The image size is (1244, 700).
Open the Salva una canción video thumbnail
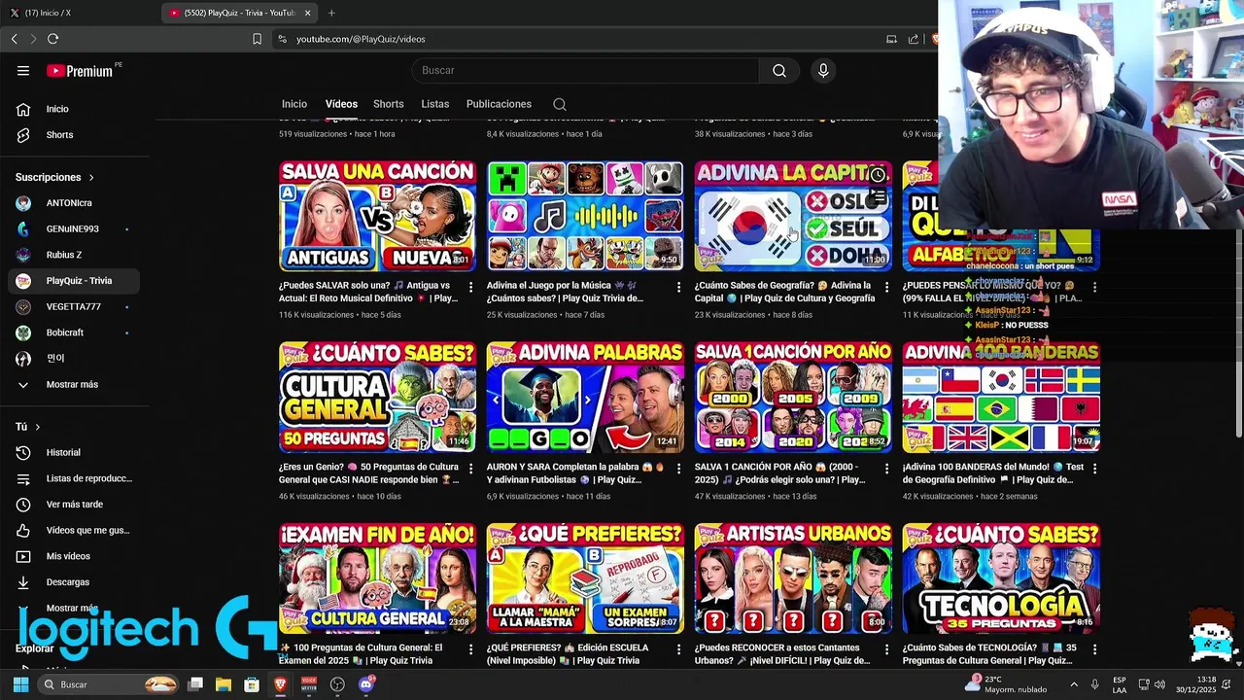(377, 216)
